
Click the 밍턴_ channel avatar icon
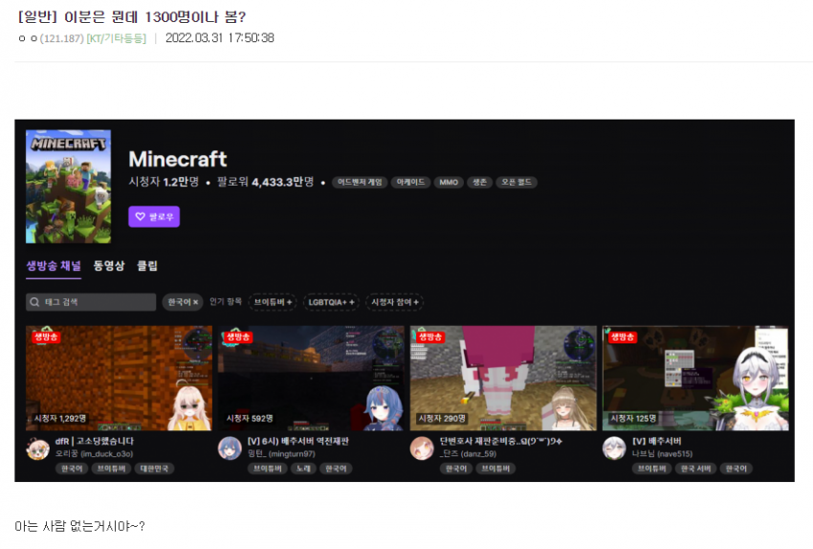click(x=230, y=449)
